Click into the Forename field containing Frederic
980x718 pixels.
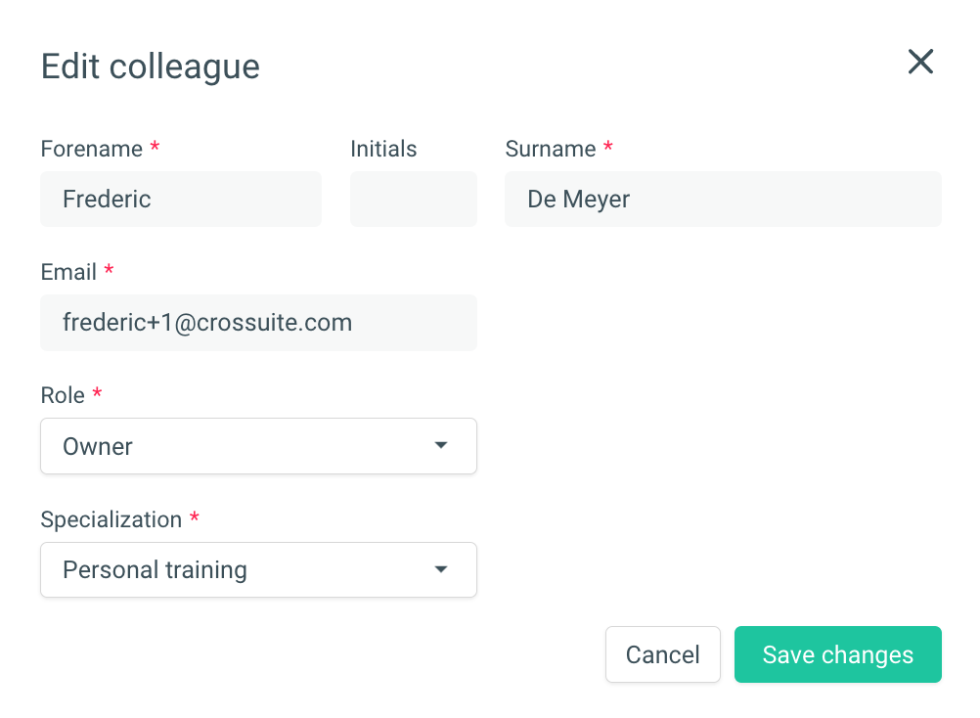tap(181, 200)
